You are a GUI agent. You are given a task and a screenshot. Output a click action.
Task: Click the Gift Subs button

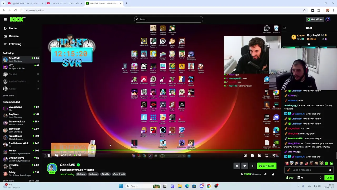point(267,166)
